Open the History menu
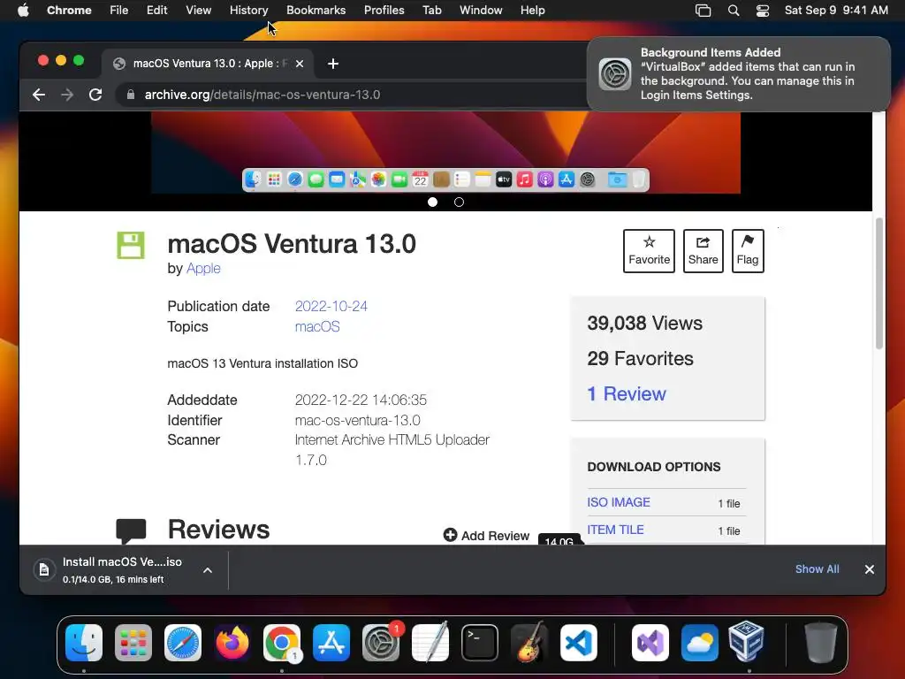905x679 pixels. [248, 11]
